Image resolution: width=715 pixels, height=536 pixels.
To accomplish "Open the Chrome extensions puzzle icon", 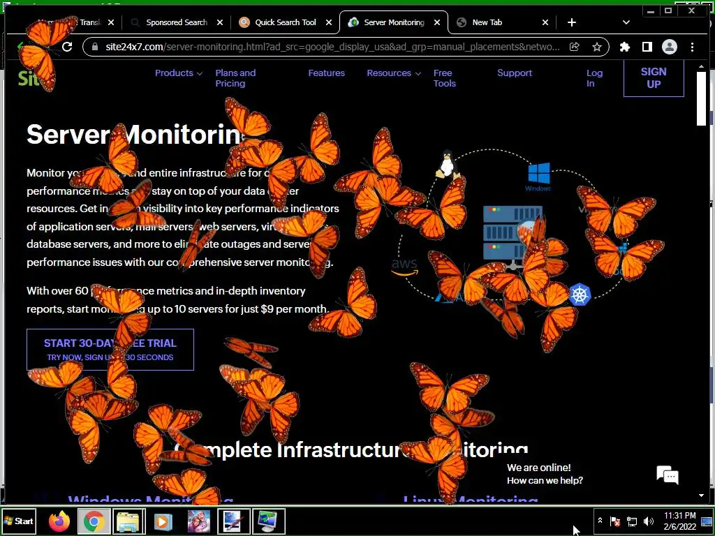I will click(625, 47).
